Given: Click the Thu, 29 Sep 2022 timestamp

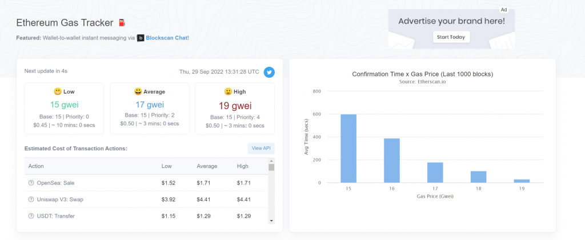Looking at the screenshot, I should [219, 71].
